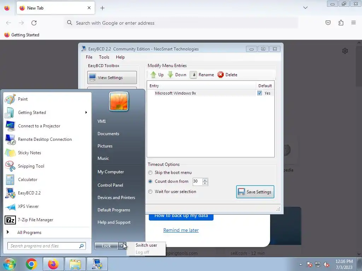
Task: Open EasyBCD File menu
Action: click(89, 57)
